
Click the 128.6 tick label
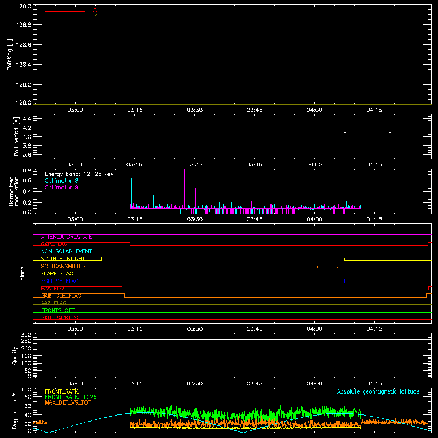coord(24,45)
